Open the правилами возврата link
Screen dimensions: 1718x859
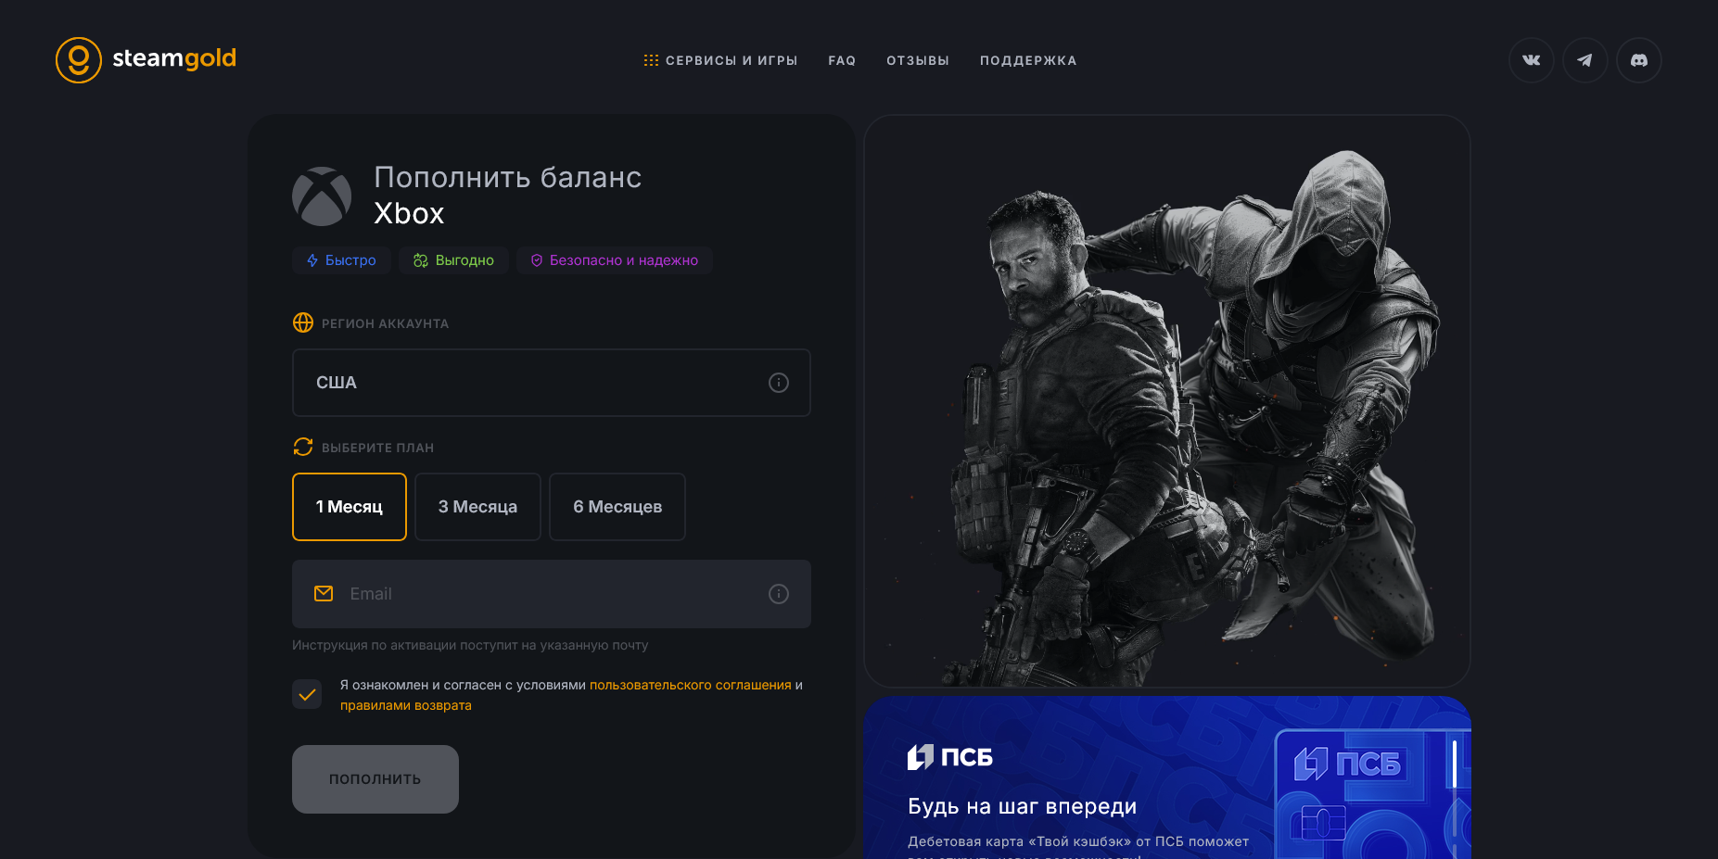[406, 705]
